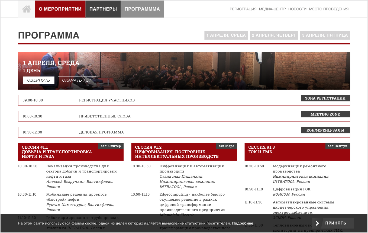Click talk 'Локализация производства для сектора добычи'
Viewport: 368px width, 233px height.
(82, 171)
